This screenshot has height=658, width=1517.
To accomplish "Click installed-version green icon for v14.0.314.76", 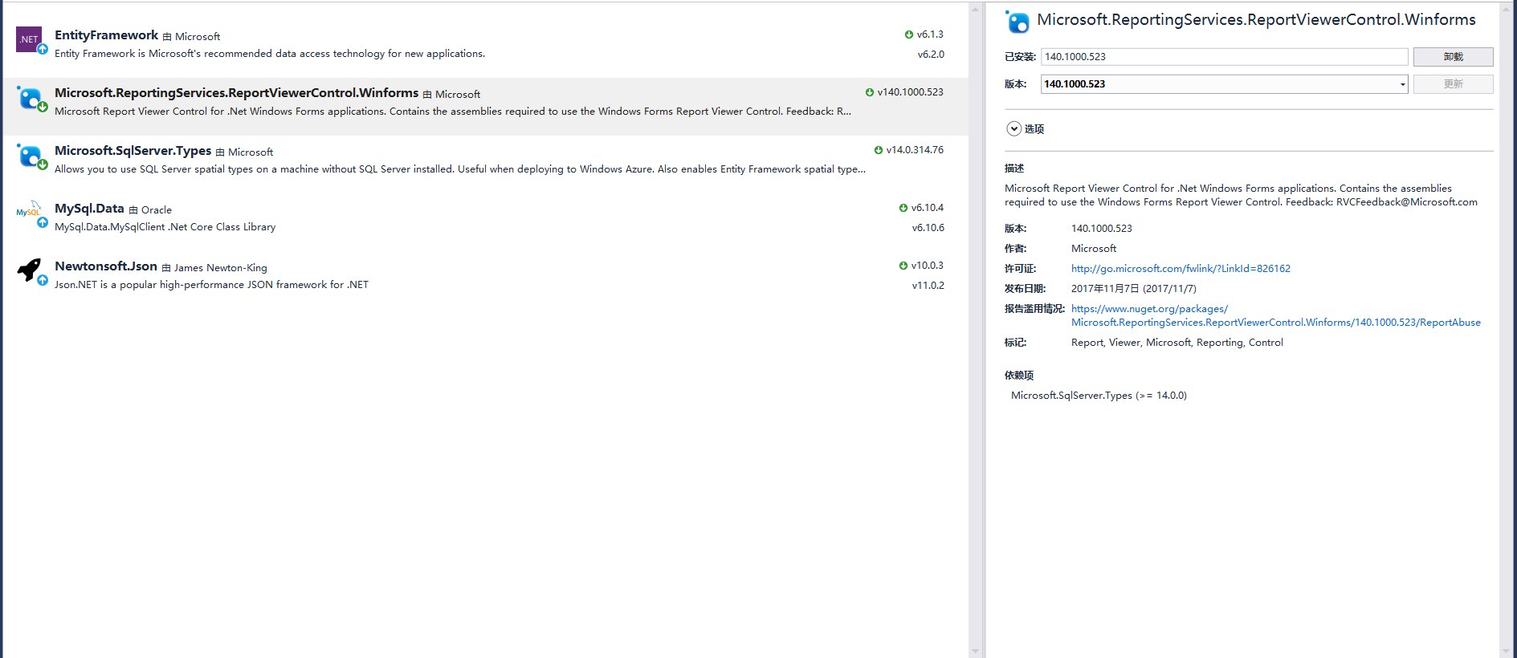I will coord(879,150).
